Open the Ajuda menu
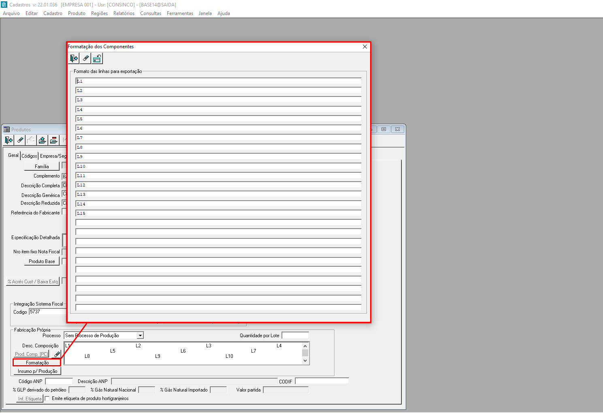603x413 pixels. point(224,13)
